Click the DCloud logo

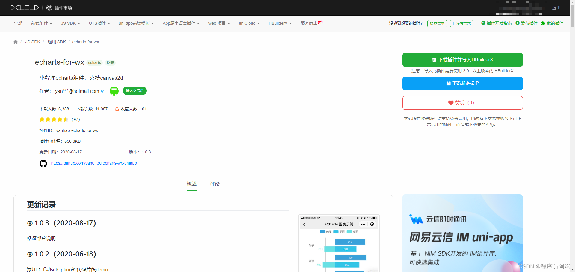coord(25,8)
